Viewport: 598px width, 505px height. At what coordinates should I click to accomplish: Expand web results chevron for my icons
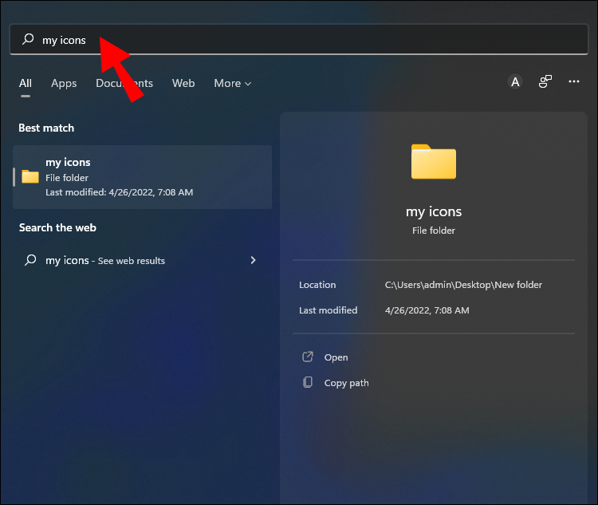click(x=253, y=260)
